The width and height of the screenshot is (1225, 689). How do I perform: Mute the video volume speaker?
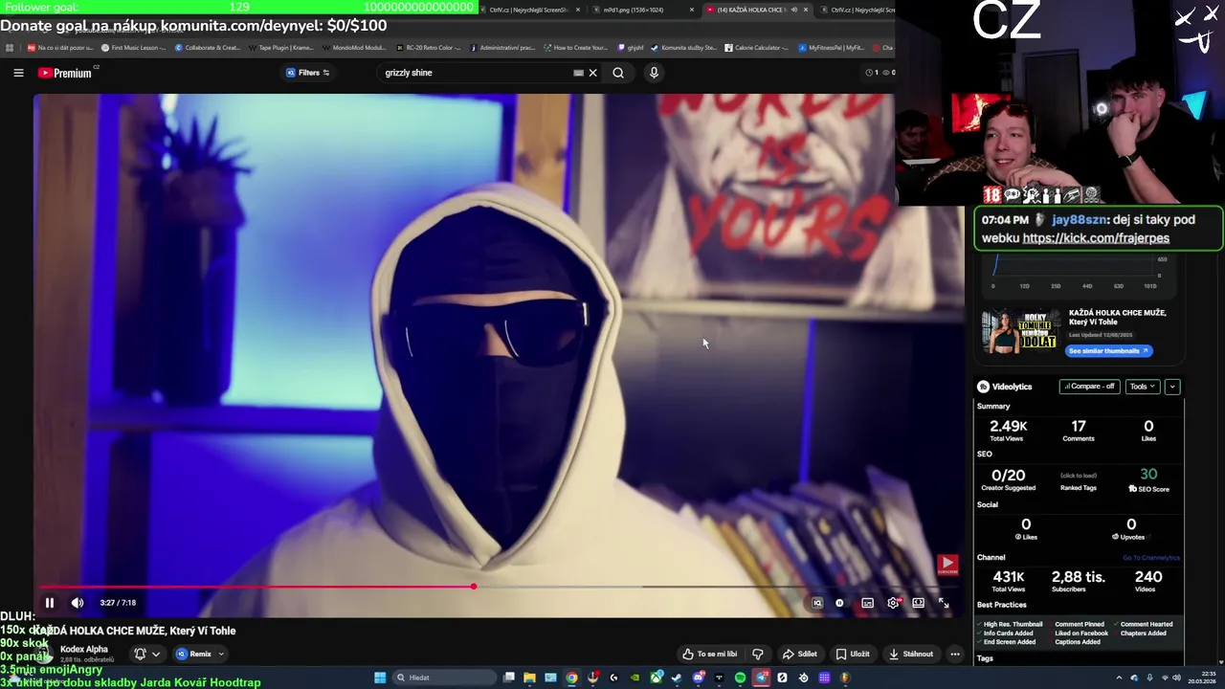tap(78, 603)
